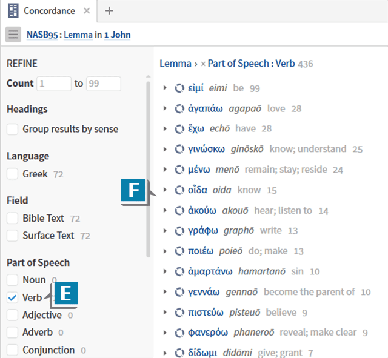
Task: Expand the ἁμαρτάνω entry arrow
Action: pos(165,271)
